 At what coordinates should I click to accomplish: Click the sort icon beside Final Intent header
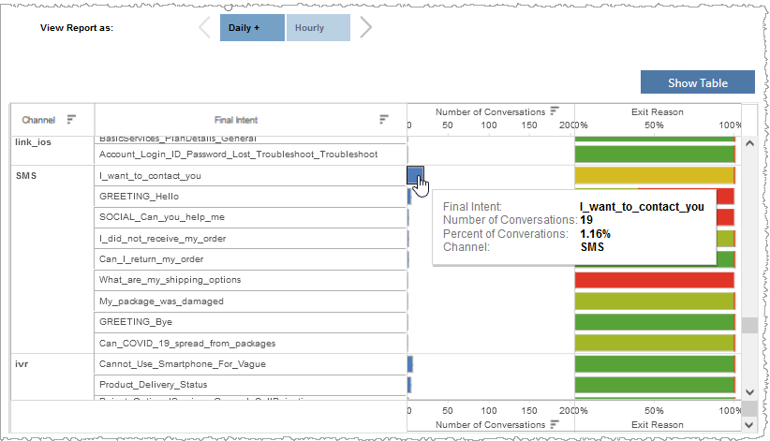click(383, 120)
